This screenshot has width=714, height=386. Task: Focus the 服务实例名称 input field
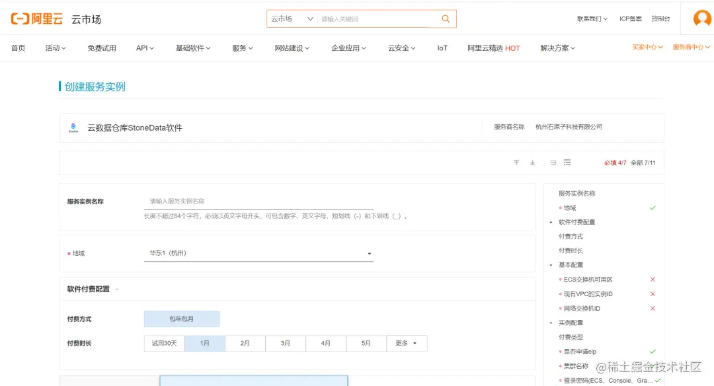click(x=258, y=201)
